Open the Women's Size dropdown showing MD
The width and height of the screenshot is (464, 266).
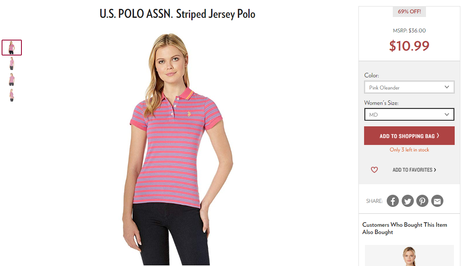coord(409,115)
